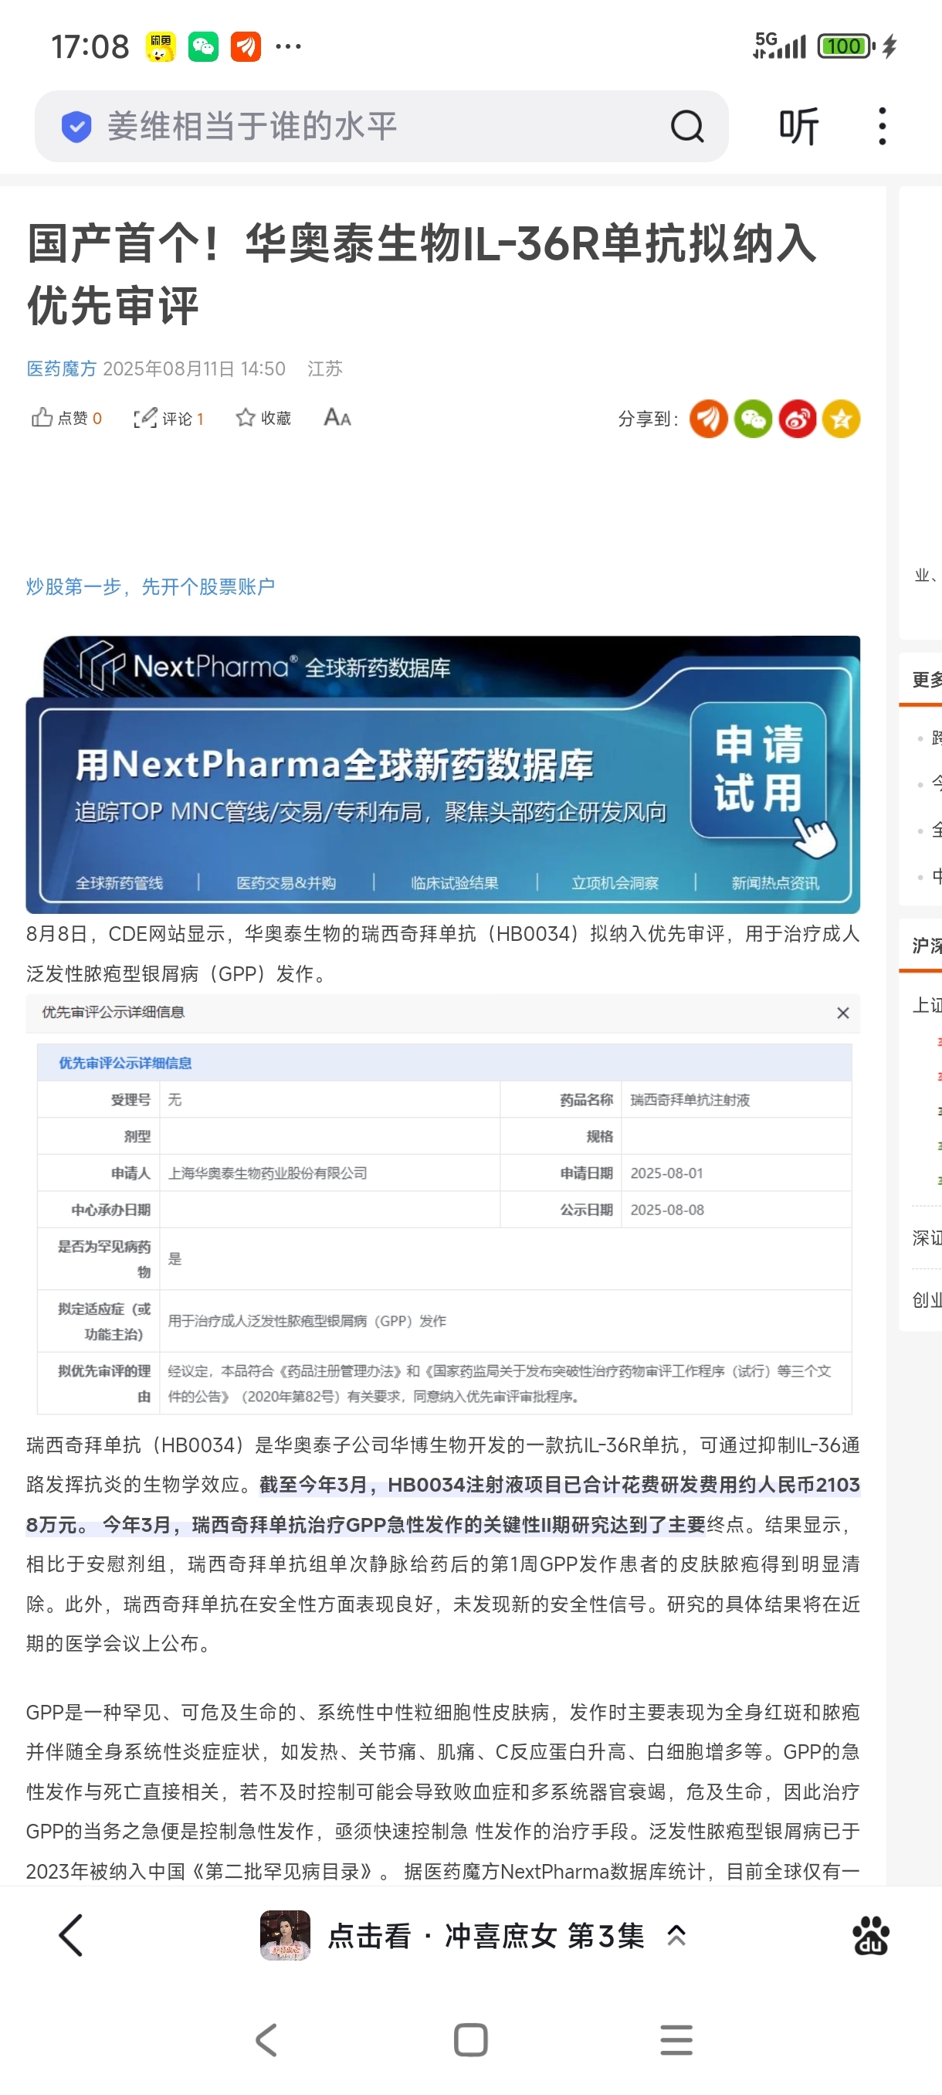Tap the yellow app notification icon in status bar
This screenshot has width=942, height=2095.
[161, 46]
